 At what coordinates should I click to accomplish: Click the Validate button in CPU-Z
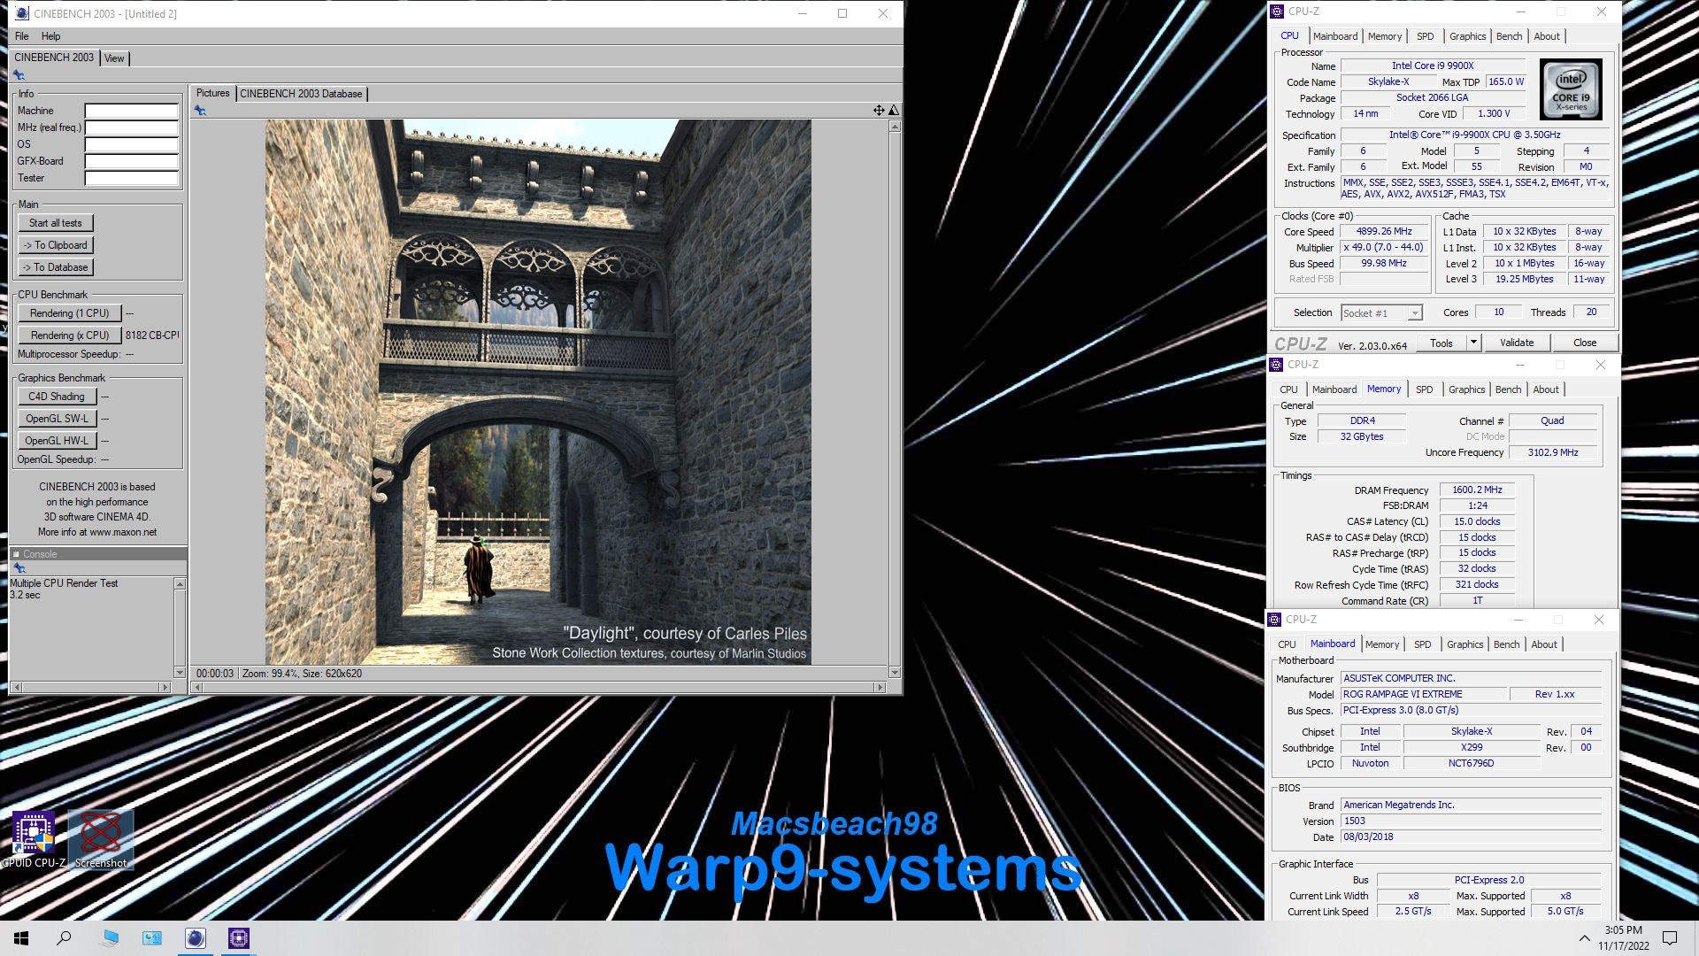(x=1517, y=343)
